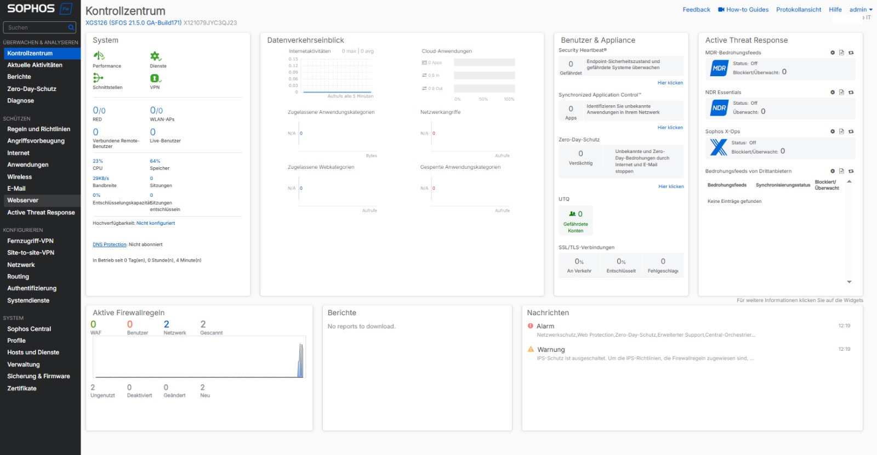Image resolution: width=877 pixels, height=455 pixels.
Task: Refresh Sophos X-Ops with the sync icon
Action: coord(851,132)
